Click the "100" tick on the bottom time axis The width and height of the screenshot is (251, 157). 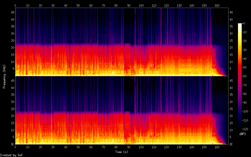(x=141, y=147)
